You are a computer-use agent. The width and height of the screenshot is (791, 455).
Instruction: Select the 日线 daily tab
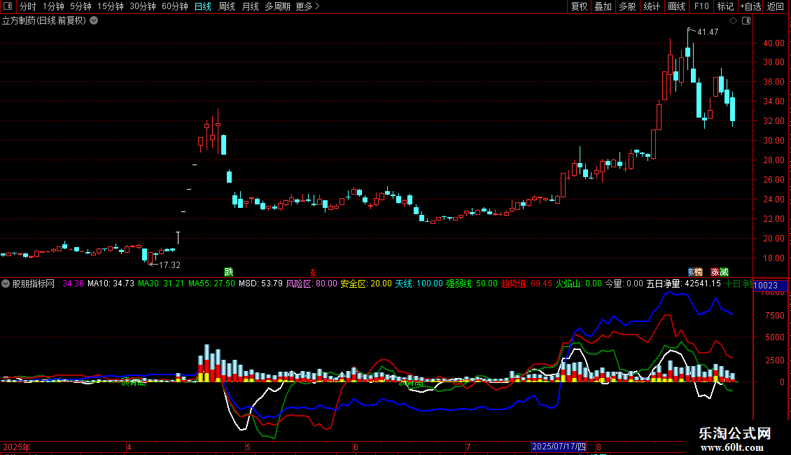[203, 6]
